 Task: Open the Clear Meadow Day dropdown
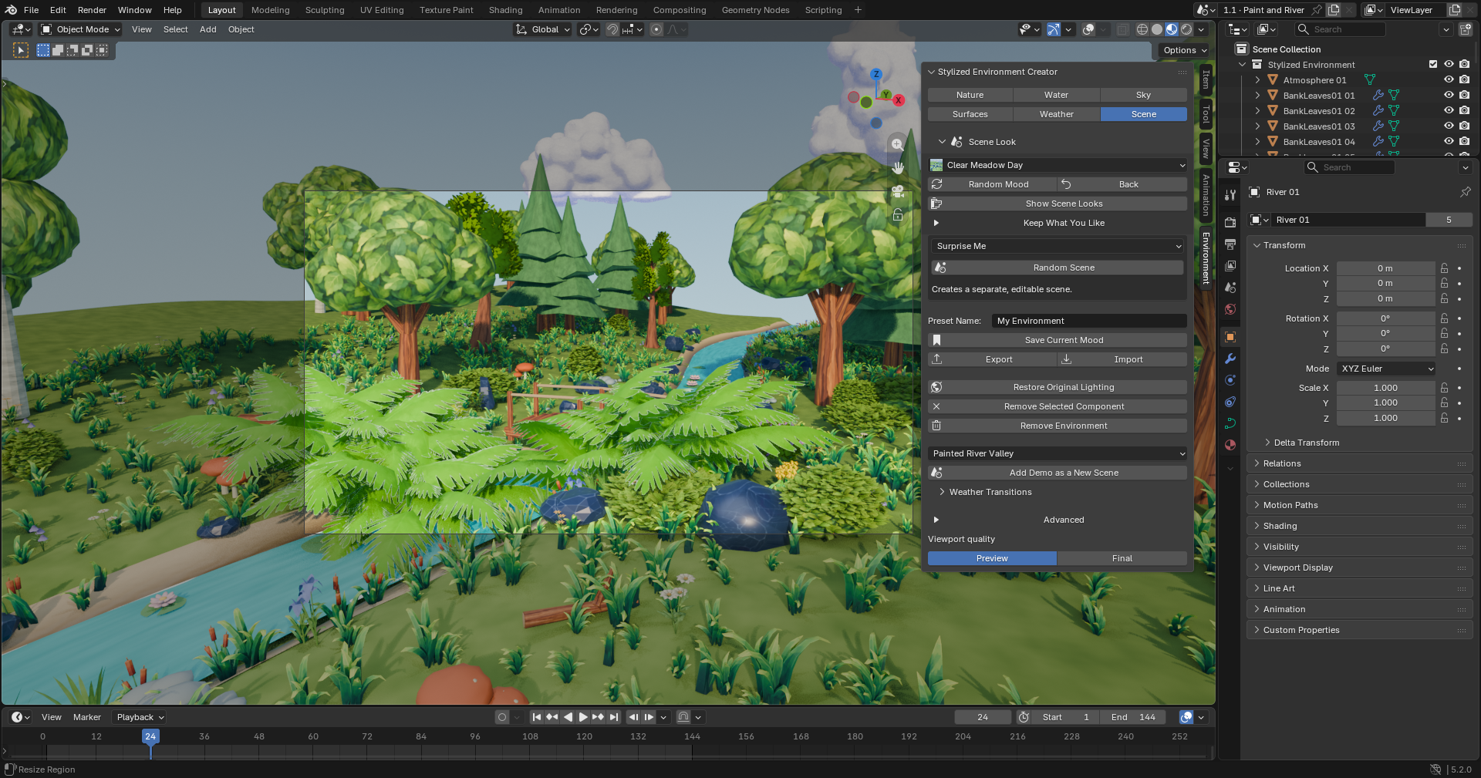click(1058, 165)
